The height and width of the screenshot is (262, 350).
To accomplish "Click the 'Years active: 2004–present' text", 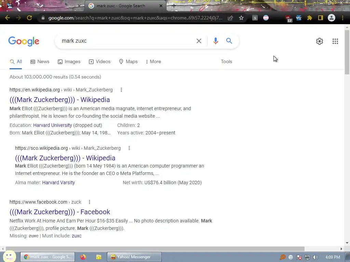I will click(146, 133).
